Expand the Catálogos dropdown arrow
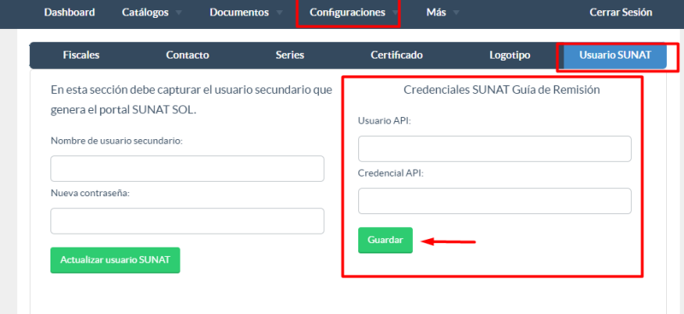 [x=179, y=13]
